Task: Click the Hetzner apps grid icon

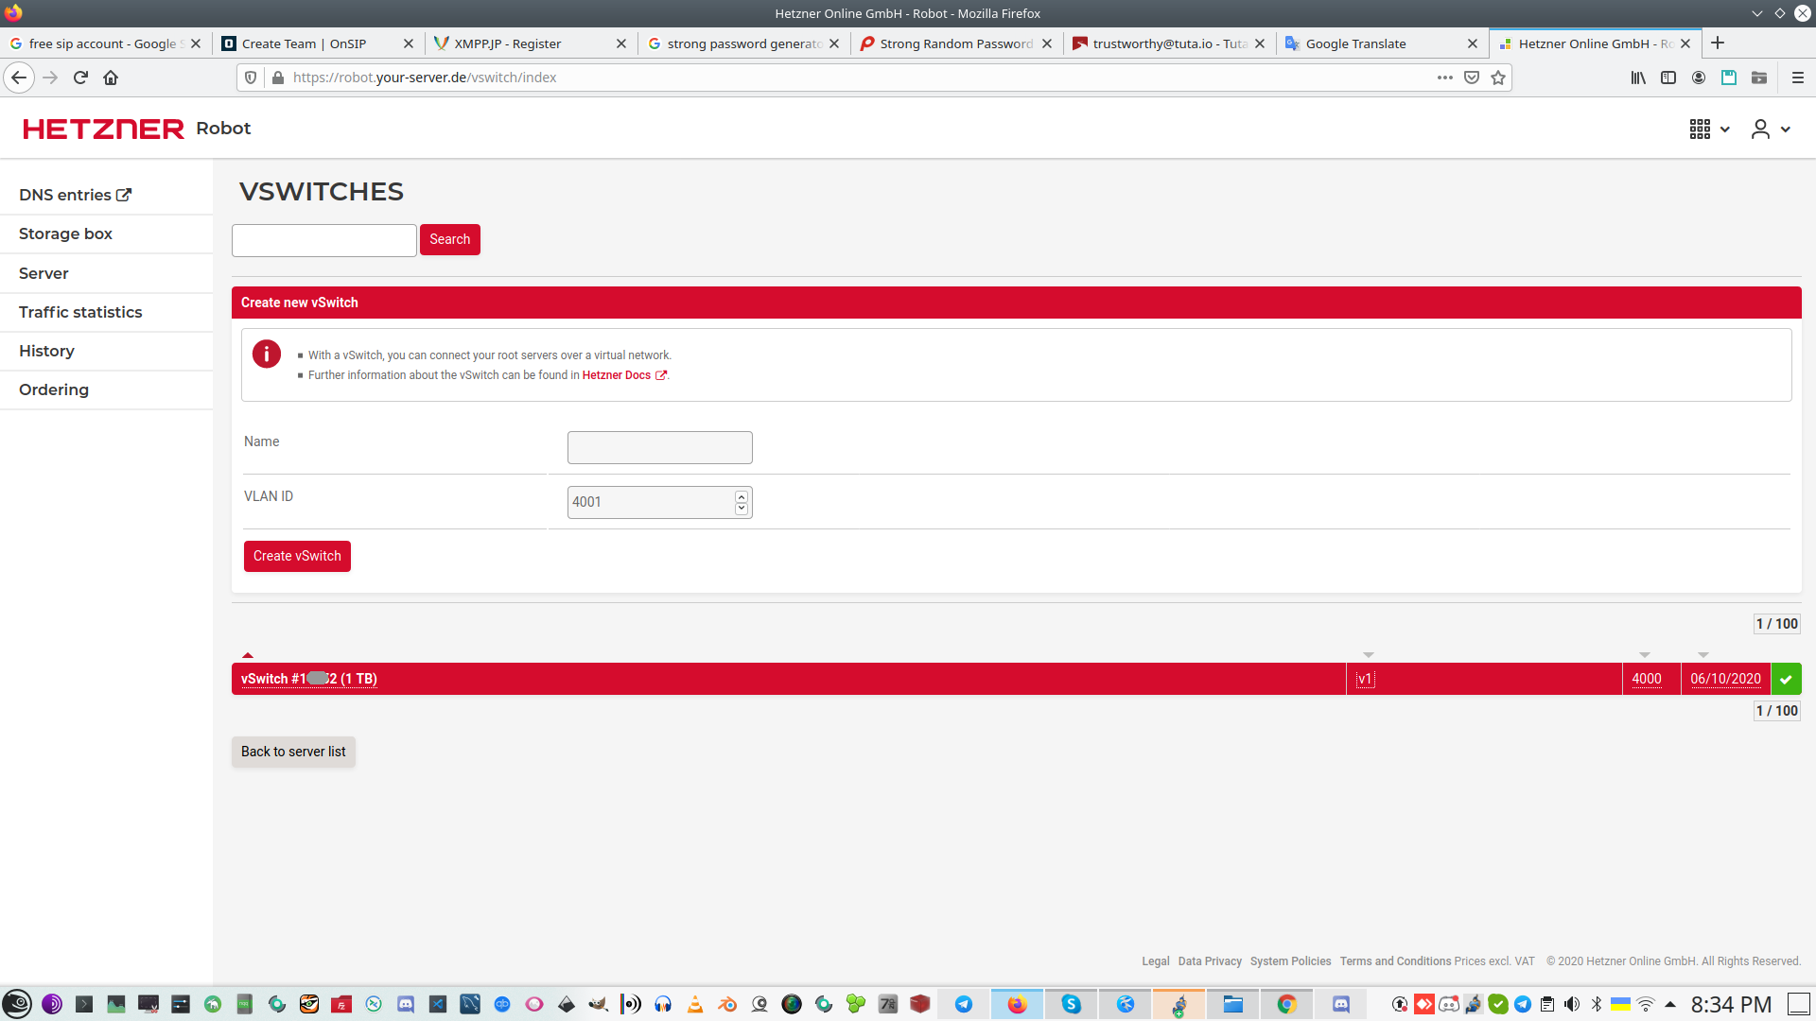Action: (x=1700, y=130)
